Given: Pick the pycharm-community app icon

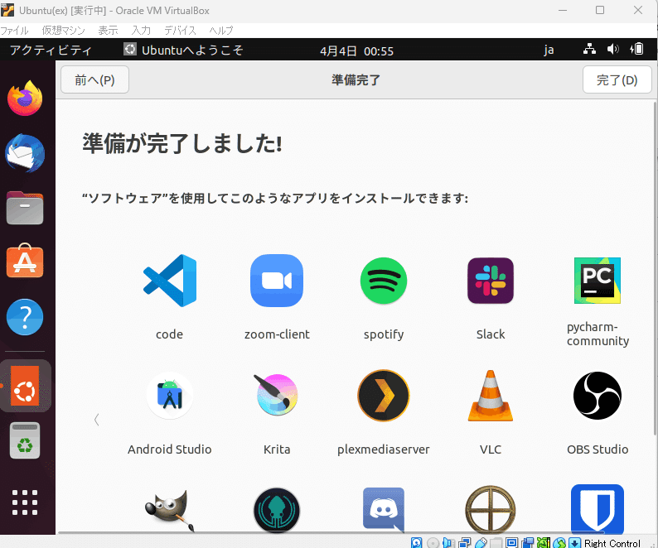Looking at the screenshot, I should (x=598, y=281).
